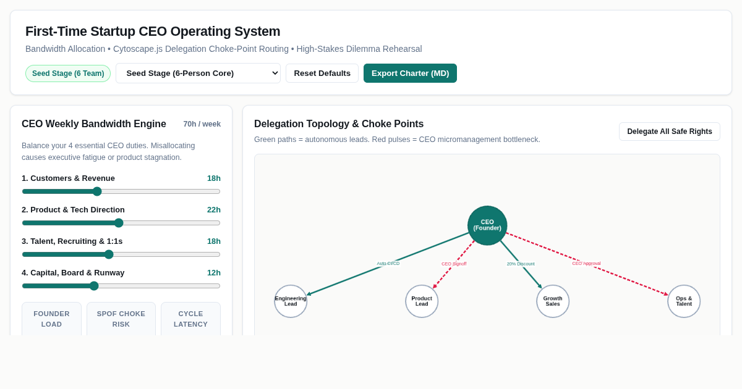The height and width of the screenshot is (389, 742).
Task: Click the 22h value for Product & Tech
Action: tap(214, 210)
